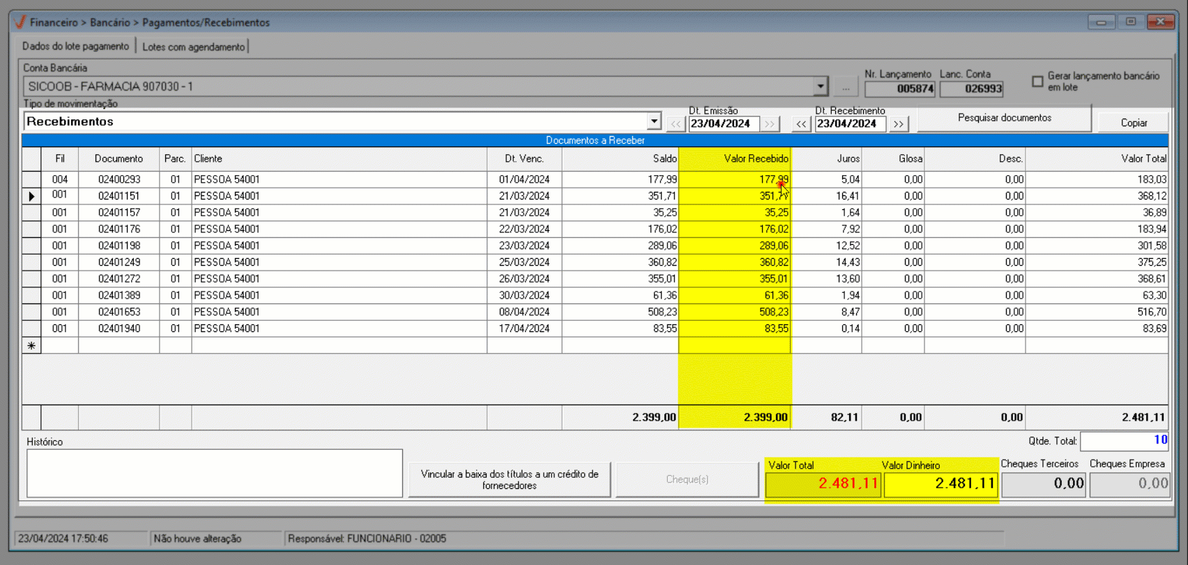Screen dimensions: 1188x565
Task: Click inside the Histórico text box
Action: pyautogui.click(x=214, y=474)
